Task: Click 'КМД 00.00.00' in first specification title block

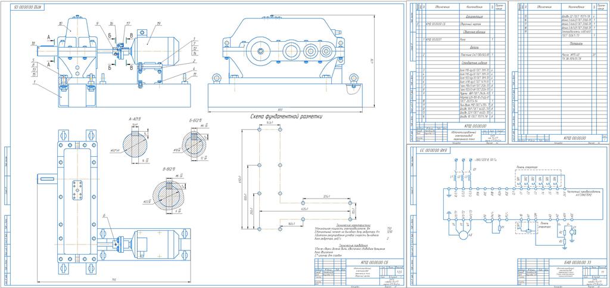Action: (476, 126)
